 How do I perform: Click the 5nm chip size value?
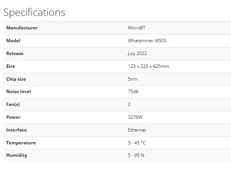click(x=132, y=79)
